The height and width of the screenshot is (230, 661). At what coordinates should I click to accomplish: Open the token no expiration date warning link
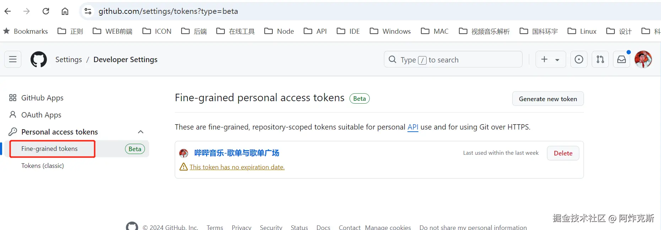pos(237,167)
